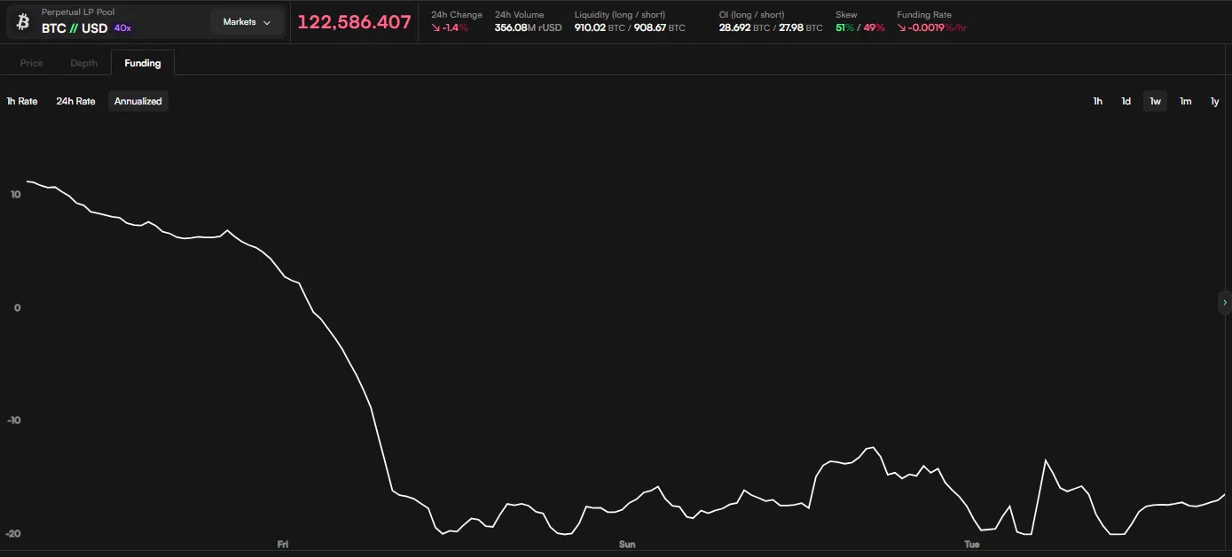Click the 40x leverage badge
This screenshot has width=1232, height=557.
[x=122, y=28]
